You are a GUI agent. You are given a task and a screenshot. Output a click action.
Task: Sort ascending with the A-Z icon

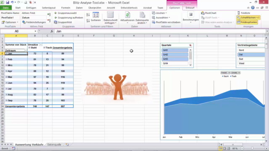[x=88, y=15]
